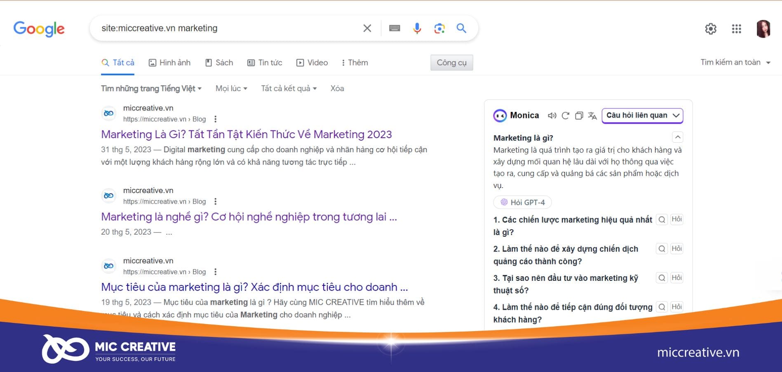Copy Monica answer with copy icon

[x=579, y=115]
